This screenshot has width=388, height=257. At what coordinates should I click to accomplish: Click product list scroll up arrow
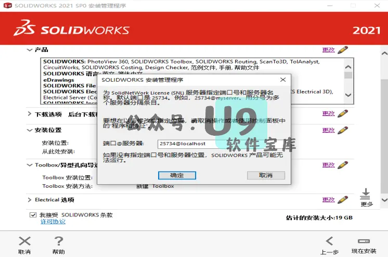point(348,67)
